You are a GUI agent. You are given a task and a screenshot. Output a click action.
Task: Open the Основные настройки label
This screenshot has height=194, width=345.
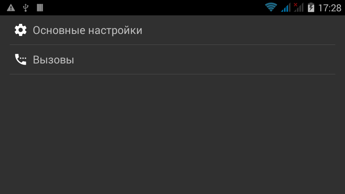tap(88, 30)
